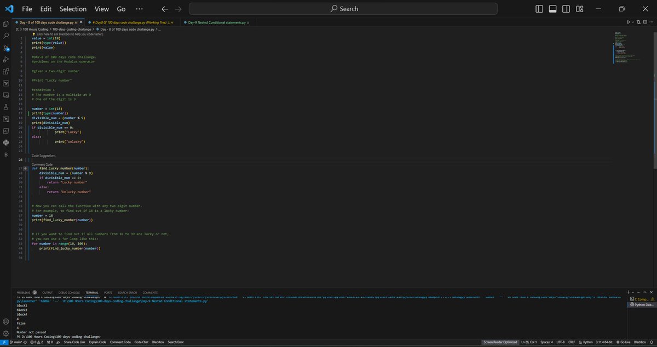
Task: Click the editor minimap preview
Action: (629, 48)
